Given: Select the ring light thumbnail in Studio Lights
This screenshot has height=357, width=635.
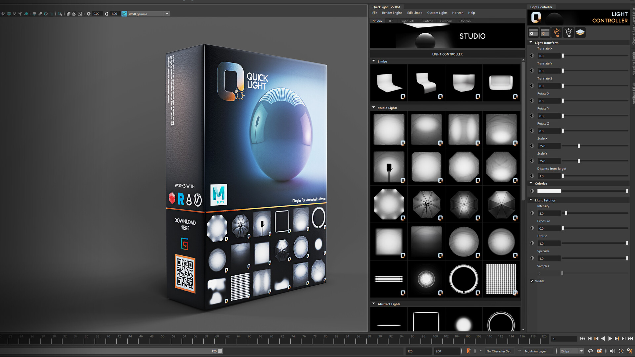Looking at the screenshot, I should (464, 279).
